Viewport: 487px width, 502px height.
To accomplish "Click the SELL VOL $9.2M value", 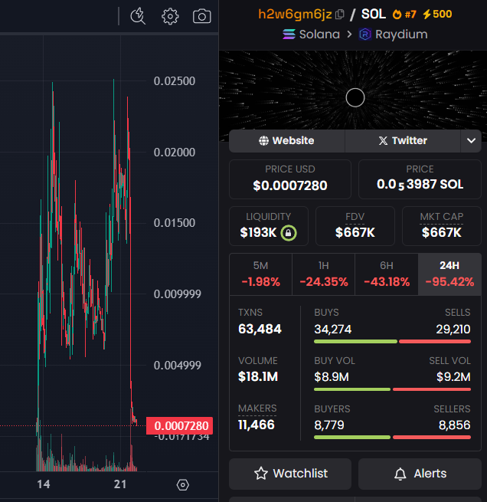I will (x=453, y=377).
